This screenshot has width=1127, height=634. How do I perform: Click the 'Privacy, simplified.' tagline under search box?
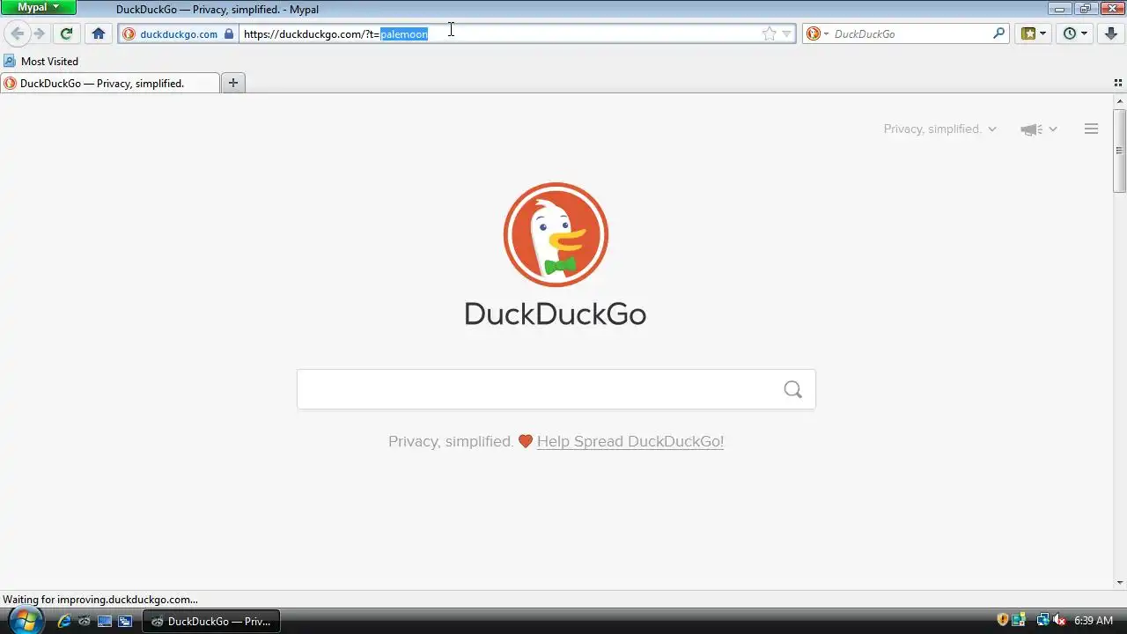(451, 441)
